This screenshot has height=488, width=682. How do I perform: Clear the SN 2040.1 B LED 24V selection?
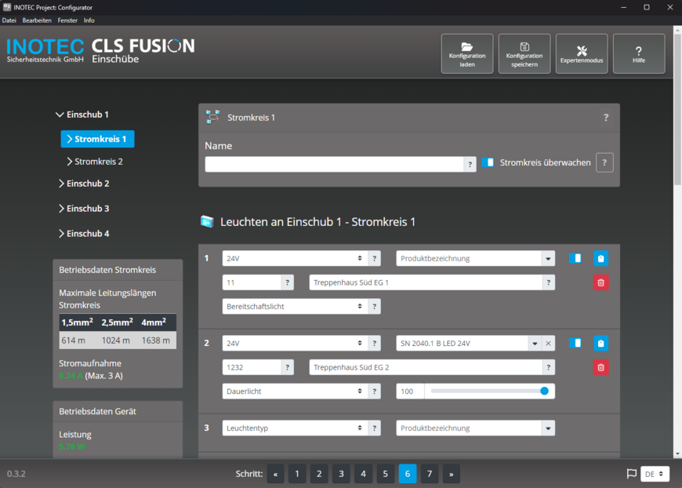[549, 344]
